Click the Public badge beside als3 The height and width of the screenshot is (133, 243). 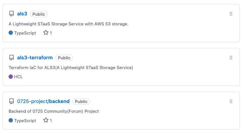[x=39, y=14]
